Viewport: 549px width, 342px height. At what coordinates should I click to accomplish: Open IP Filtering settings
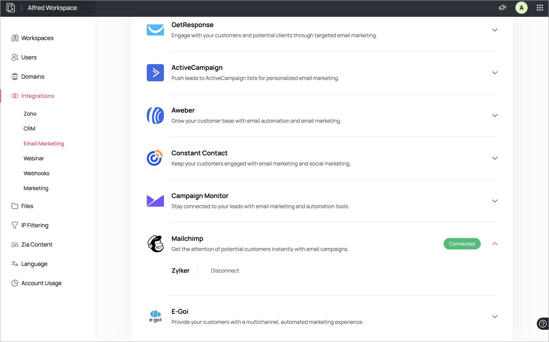[x=35, y=225]
